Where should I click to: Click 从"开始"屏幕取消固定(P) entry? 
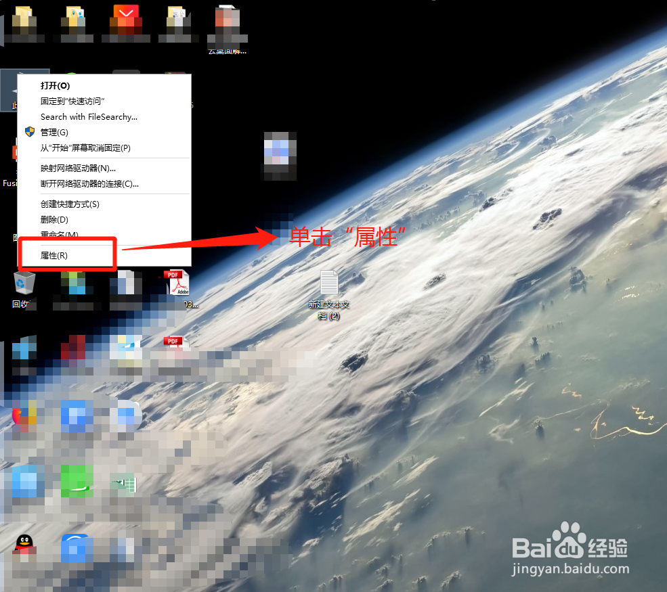[x=104, y=148]
